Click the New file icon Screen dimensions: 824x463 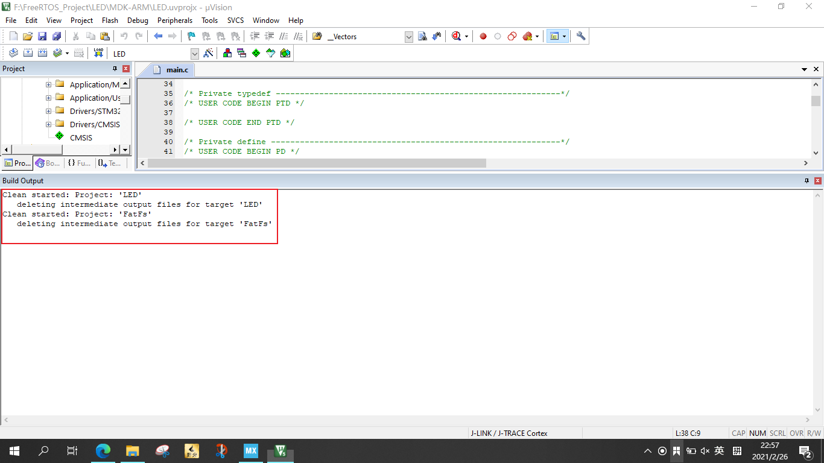[x=13, y=36]
